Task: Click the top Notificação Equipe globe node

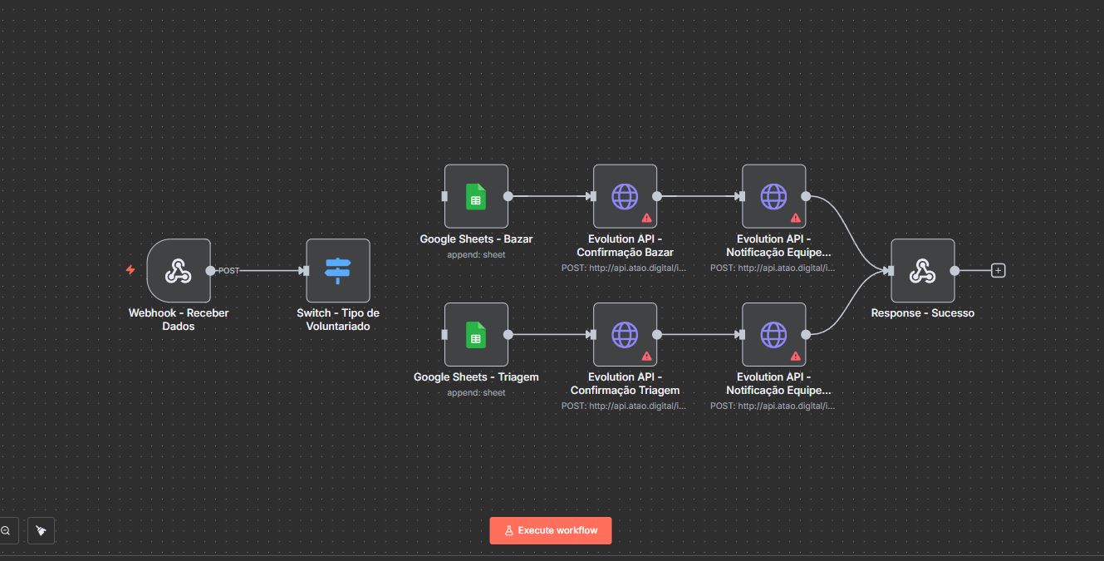Action: (x=773, y=196)
